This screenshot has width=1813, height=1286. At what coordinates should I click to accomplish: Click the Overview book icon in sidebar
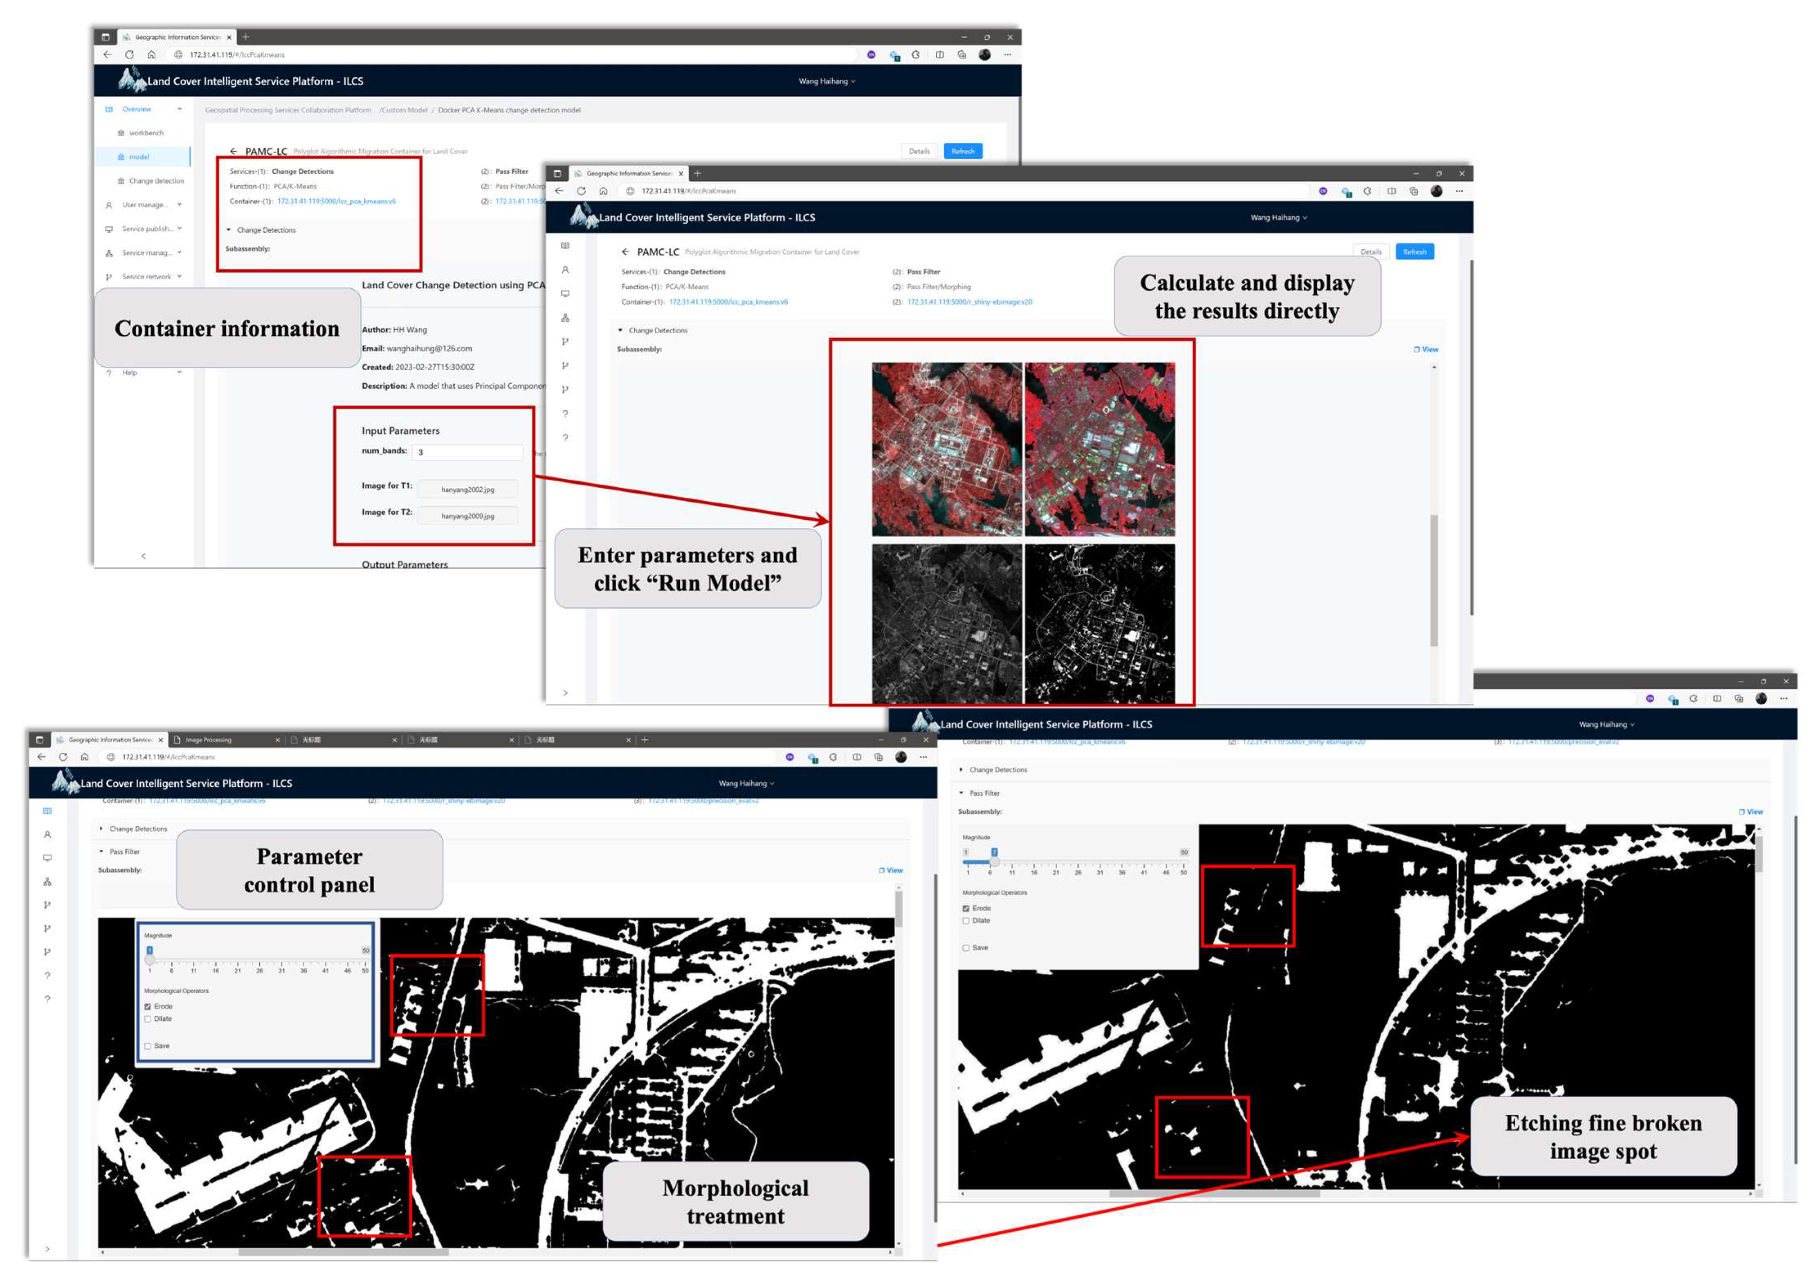(x=108, y=109)
